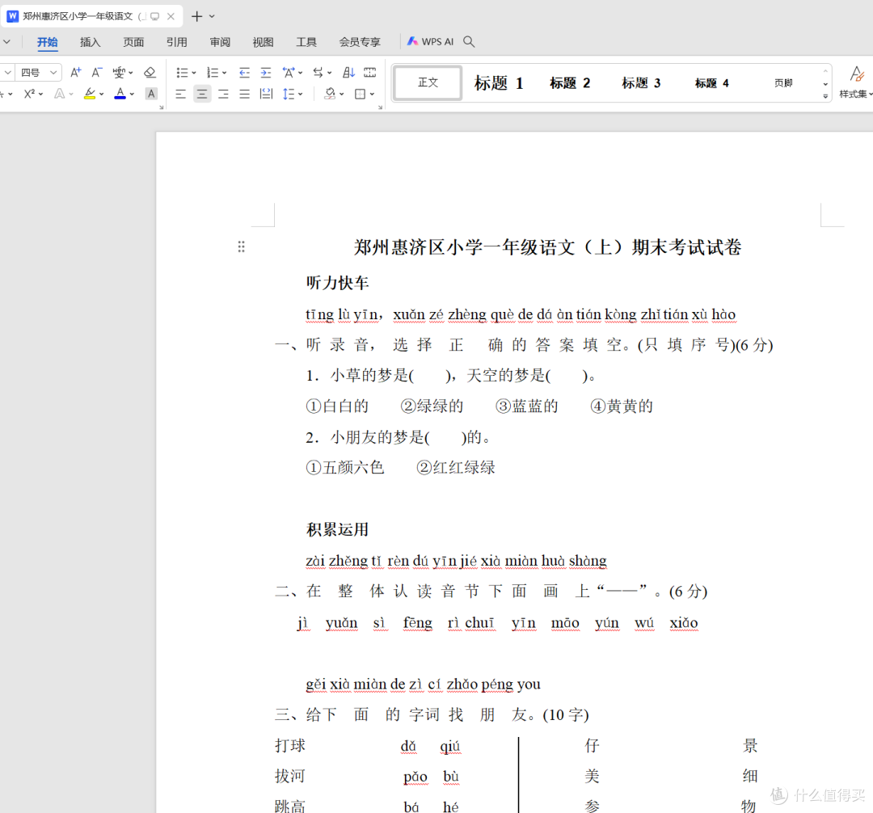Image resolution: width=873 pixels, height=813 pixels.
Task: Apply justified alignment
Action: point(244,94)
